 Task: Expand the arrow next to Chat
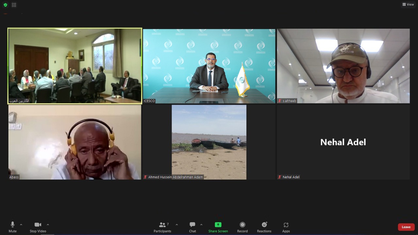click(x=201, y=225)
